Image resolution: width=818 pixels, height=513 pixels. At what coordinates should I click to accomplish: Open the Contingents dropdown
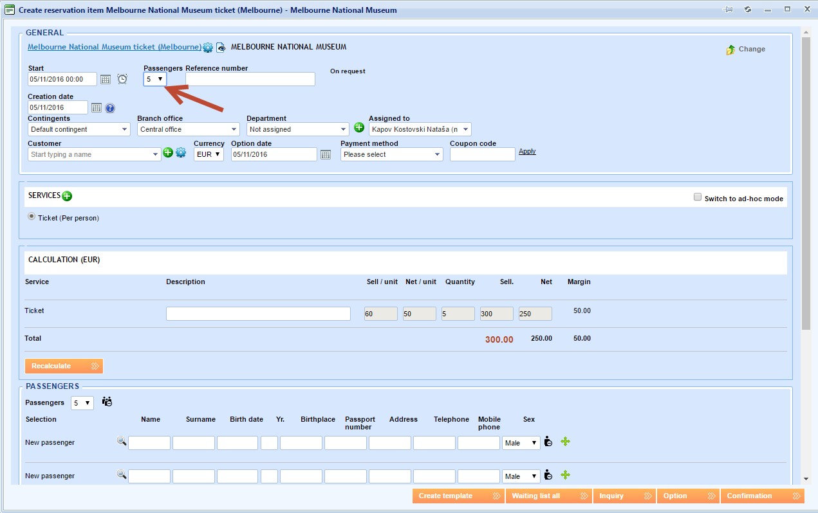(x=79, y=129)
